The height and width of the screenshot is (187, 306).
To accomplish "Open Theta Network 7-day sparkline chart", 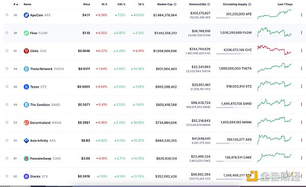I will 274,68.
